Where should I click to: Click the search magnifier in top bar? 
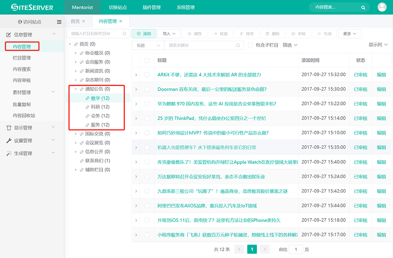click(x=363, y=8)
